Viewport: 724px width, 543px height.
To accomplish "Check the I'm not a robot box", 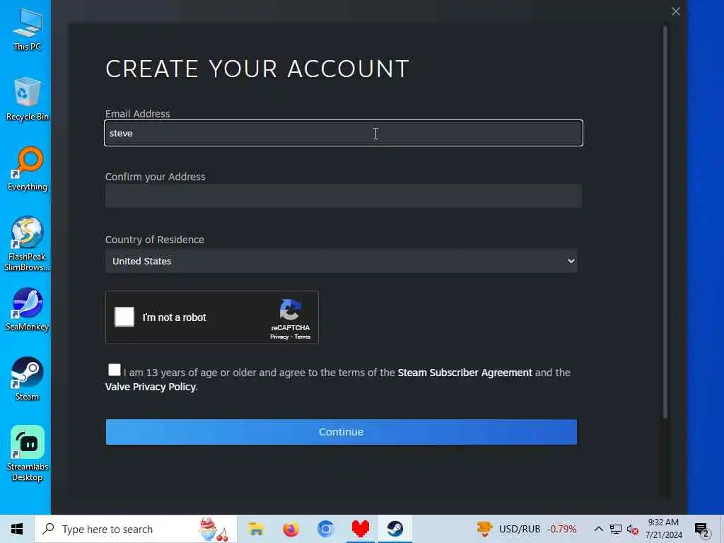I will tap(124, 317).
